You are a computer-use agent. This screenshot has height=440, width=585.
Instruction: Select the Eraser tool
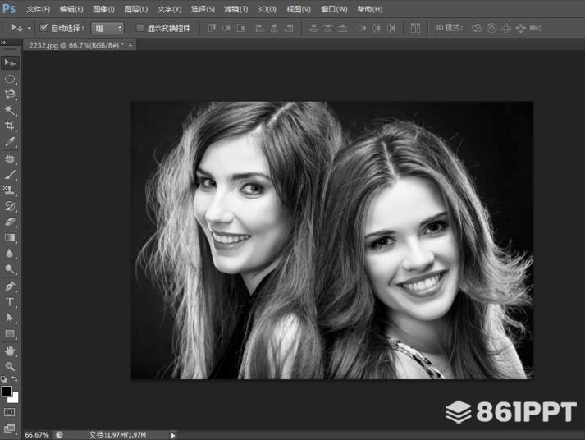pyautogui.click(x=10, y=222)
